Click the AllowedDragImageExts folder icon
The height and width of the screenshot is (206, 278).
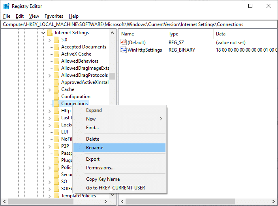click(56, 68)
